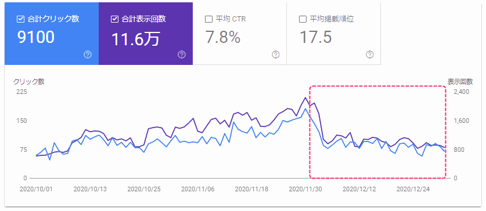Click the 2020/11/30 date label

tap(305, 189)
